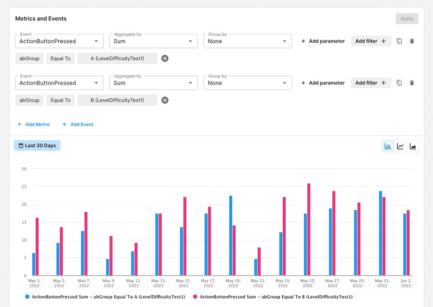Image resolution: width=433 pixels, height=307 pixels.
Task: Switch chart to line view
Action: click(400, 146)
